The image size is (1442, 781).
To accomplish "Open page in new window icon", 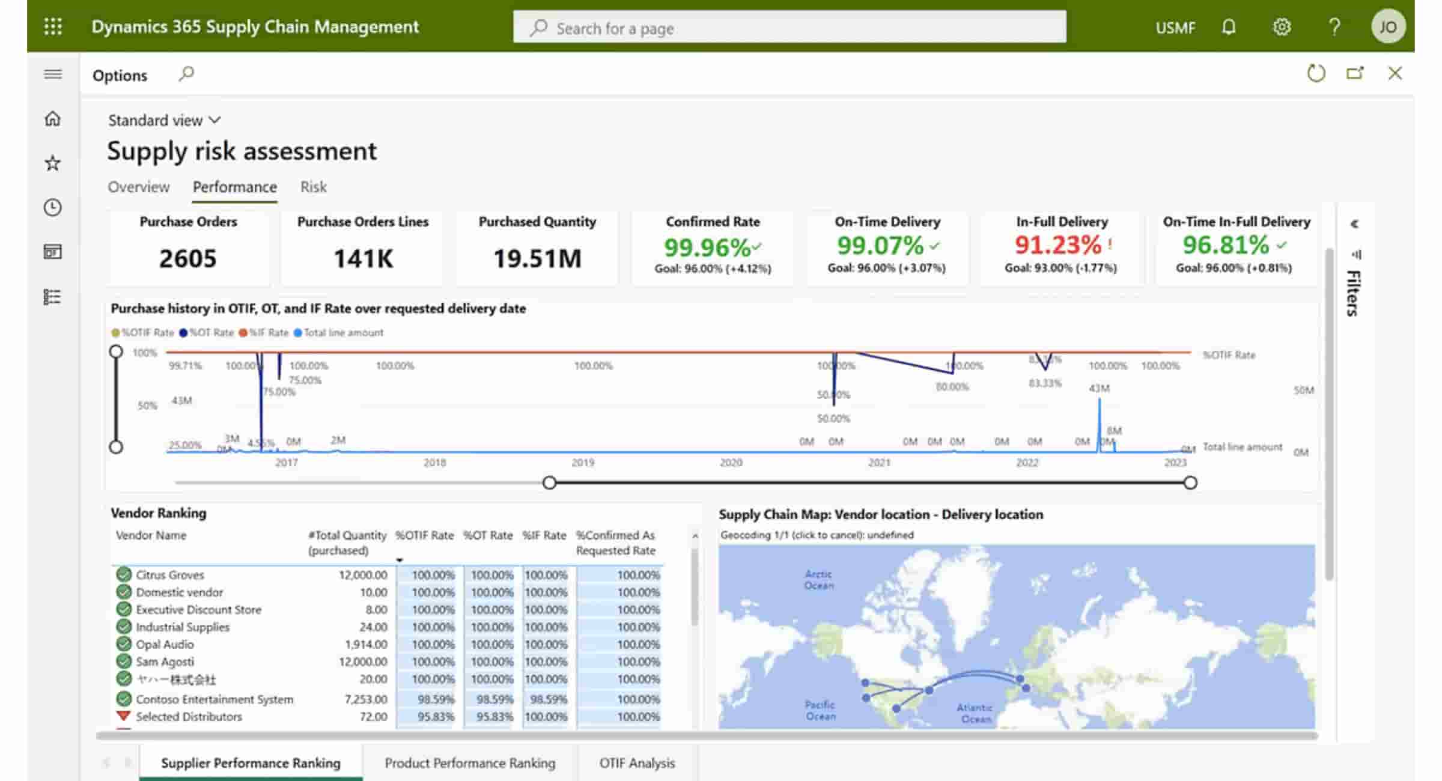I will pyautogui.click(x=1355, y=73).
